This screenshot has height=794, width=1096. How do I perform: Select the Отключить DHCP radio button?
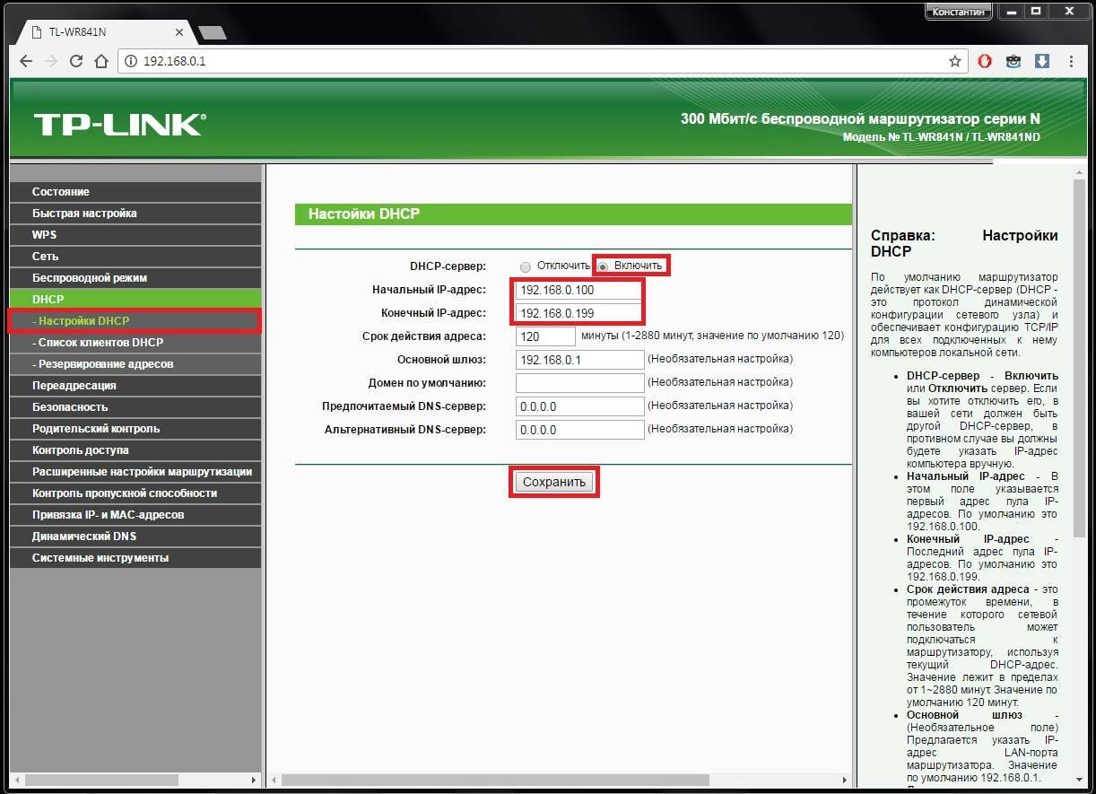tap(526, 266)
